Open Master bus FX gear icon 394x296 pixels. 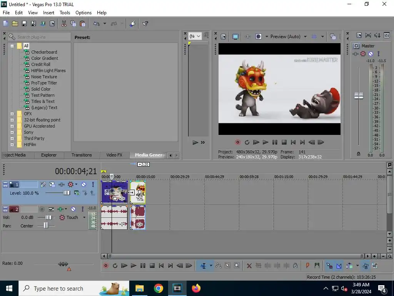(x=363, y=54)
